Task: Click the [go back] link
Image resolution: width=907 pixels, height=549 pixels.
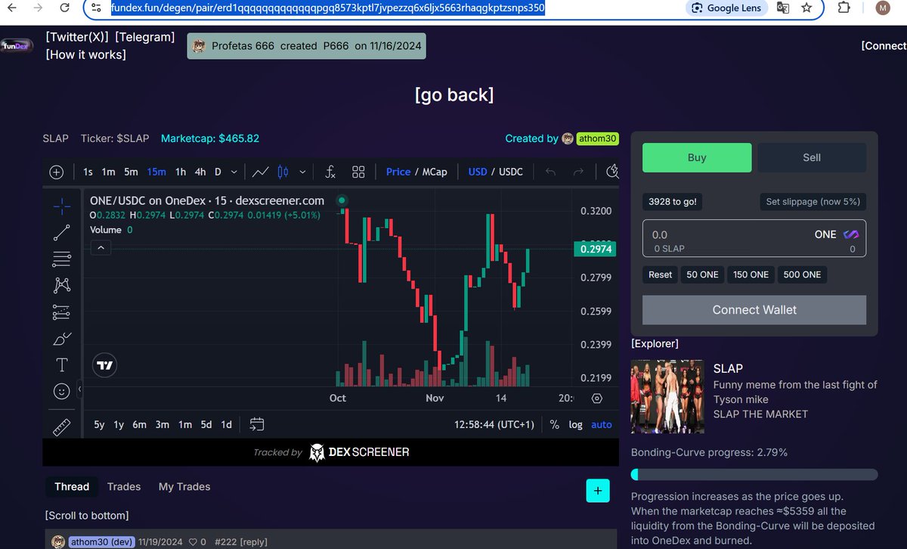Action: click(454, 95)
